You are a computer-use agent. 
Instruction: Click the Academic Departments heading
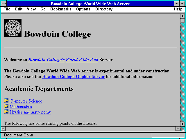pos(39,89)
